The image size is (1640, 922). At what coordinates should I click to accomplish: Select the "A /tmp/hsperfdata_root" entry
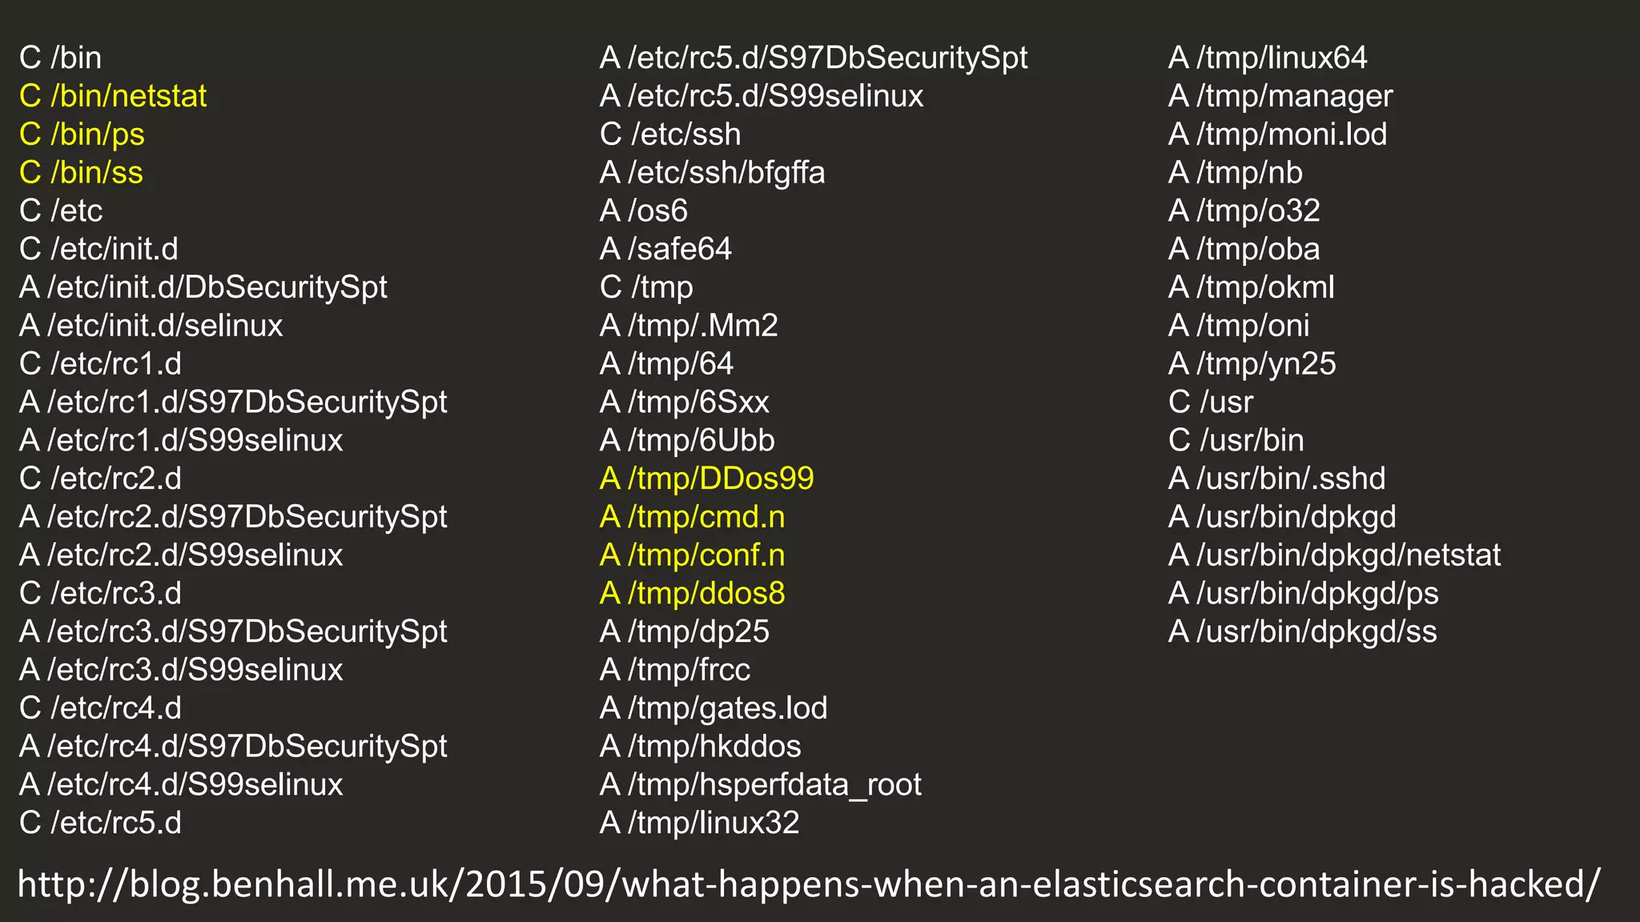[x=760, y=785]
